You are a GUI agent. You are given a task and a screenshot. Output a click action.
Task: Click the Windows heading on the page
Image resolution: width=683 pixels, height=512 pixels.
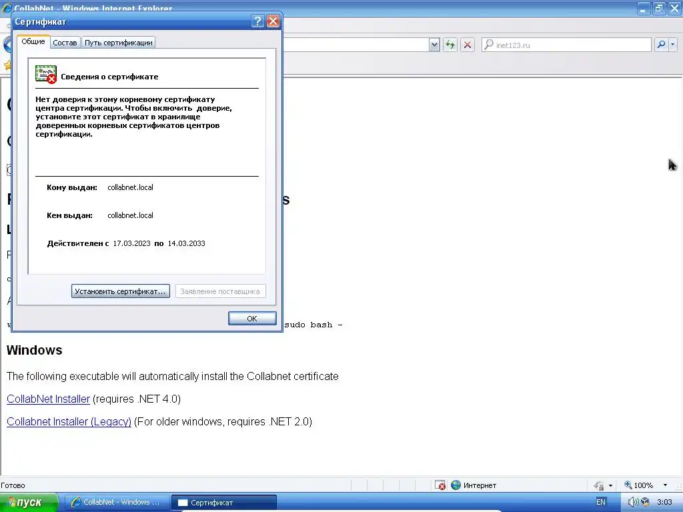[35, 350]
